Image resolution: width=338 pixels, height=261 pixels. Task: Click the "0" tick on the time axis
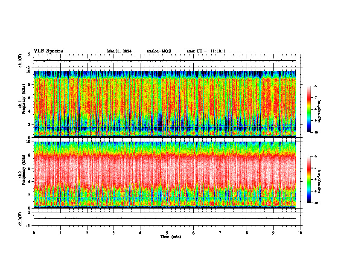(x=34, y=233)
